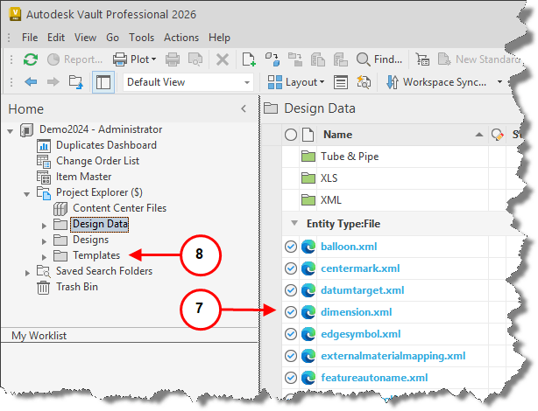Click the Delete X icon
The width and height of the screenshot is (538, 411).
[x=223, y=60]
